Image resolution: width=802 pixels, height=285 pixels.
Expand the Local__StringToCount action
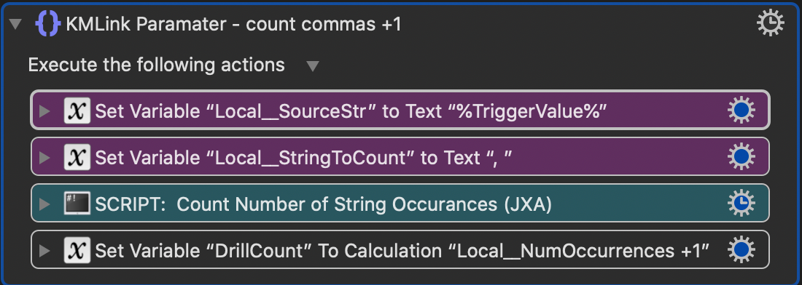coord(45,158)
